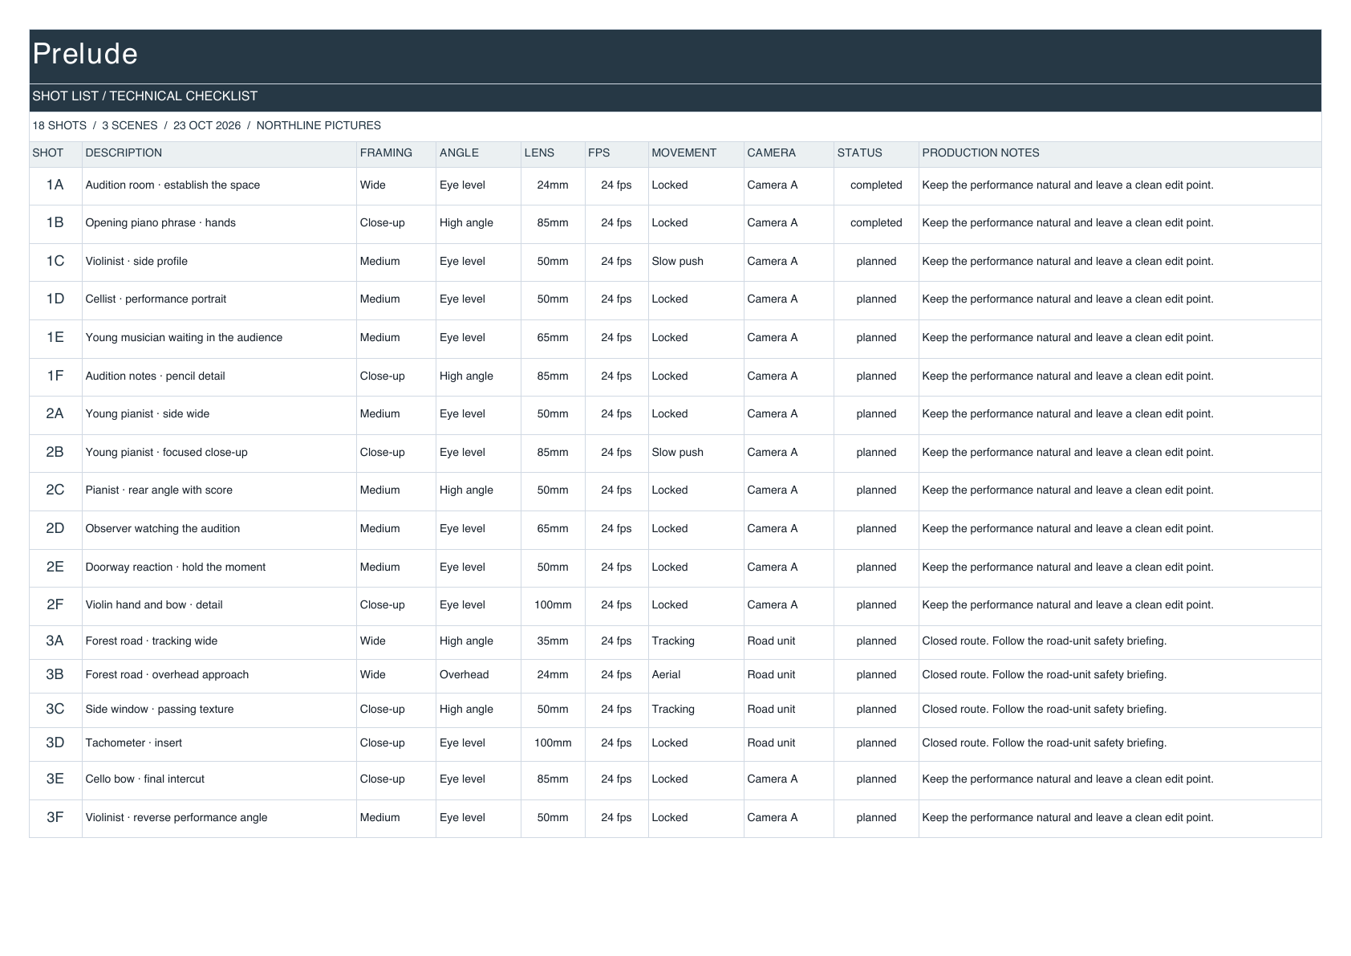Click 'Audition room · establish the space'

(x=172, y=185)
